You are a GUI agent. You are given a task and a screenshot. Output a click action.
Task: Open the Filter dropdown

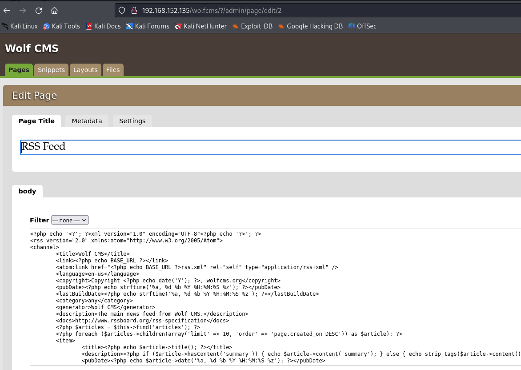click(x=70, y=220)
